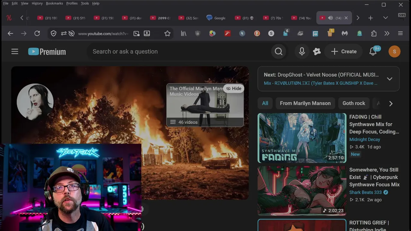This screenshot has height=231, width=411.
Task: Toggle picture-in-picture icon in address bar
Action: (x=136, y=33)
